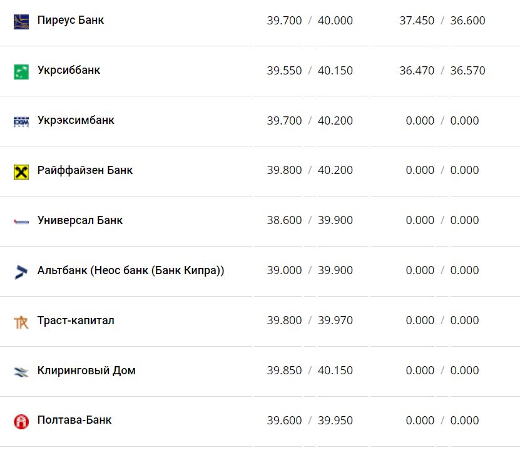Open the Укрсиббанк bank name link

point(69,70)
